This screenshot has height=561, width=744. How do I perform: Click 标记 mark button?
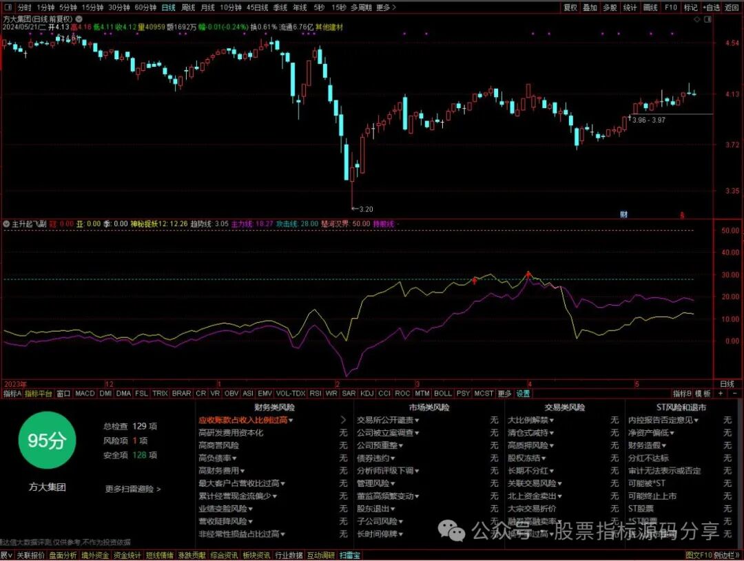click(x=690, y=8)
